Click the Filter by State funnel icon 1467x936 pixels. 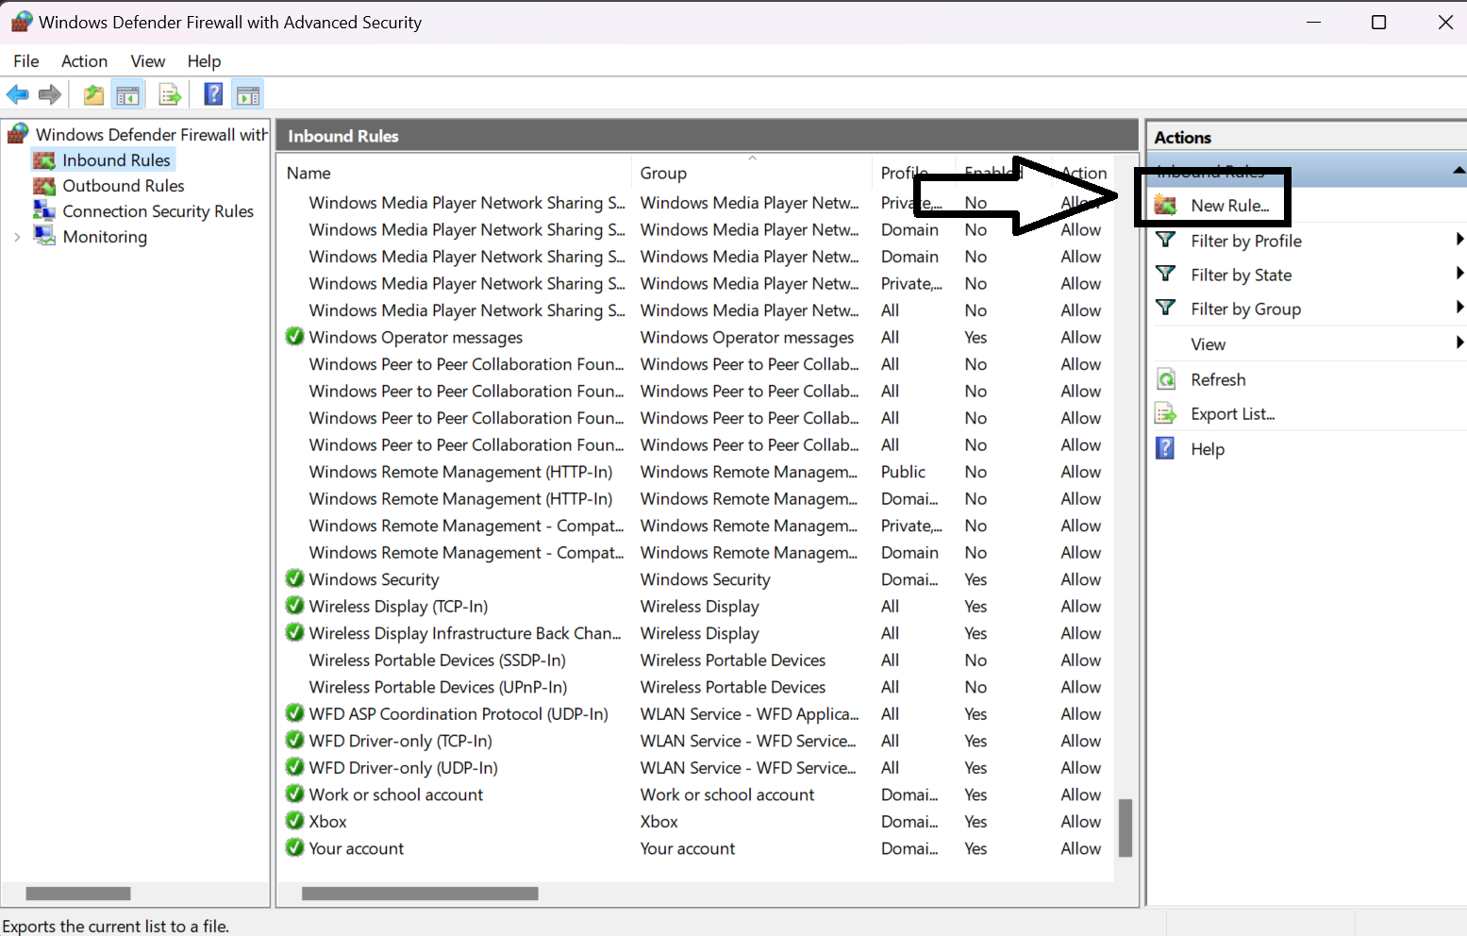pos(1166,274)
